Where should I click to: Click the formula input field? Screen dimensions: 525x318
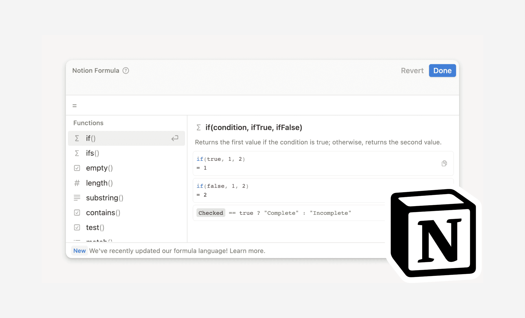[262, 106]
